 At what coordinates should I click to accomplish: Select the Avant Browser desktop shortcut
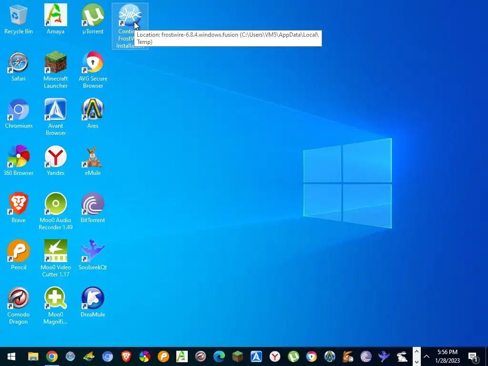tap(55, 117)
